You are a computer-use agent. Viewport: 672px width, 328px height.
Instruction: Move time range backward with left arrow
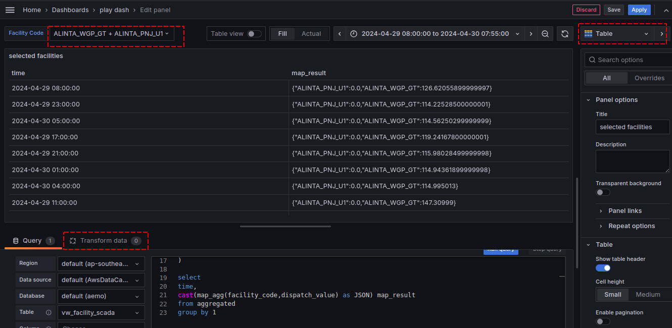pos(340,34)
